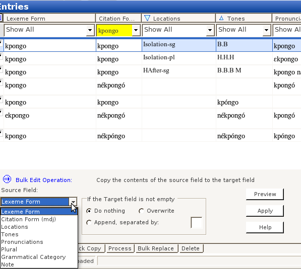This screenshot has width=301, height=269.
Task: Switch to the Bulk Replace tab
Action: click(x=156, y=248)
